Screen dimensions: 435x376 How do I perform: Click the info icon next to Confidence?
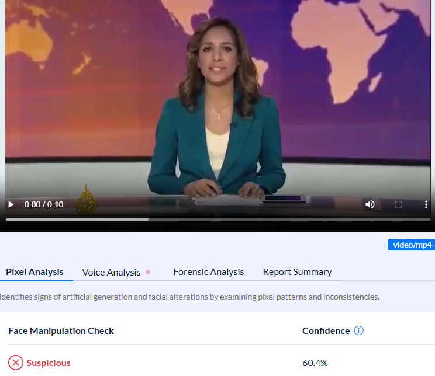click(359, 331)
